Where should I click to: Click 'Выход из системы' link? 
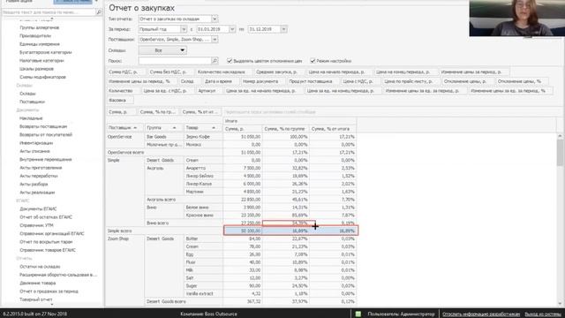click(543, 314)
